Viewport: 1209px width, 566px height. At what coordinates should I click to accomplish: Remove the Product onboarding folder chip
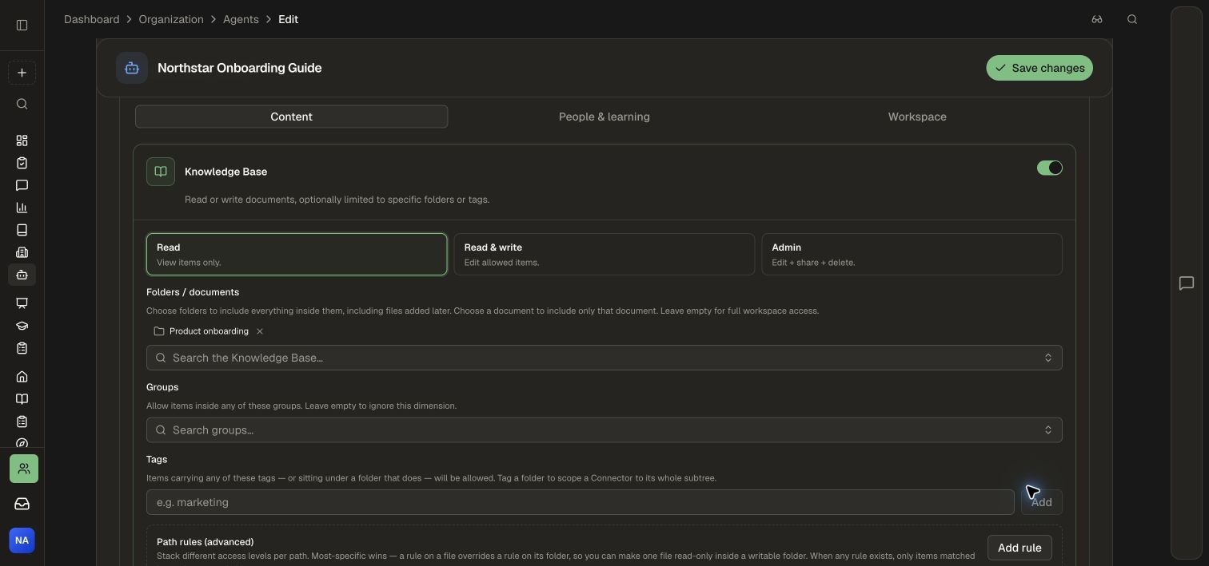coord(260,331)
